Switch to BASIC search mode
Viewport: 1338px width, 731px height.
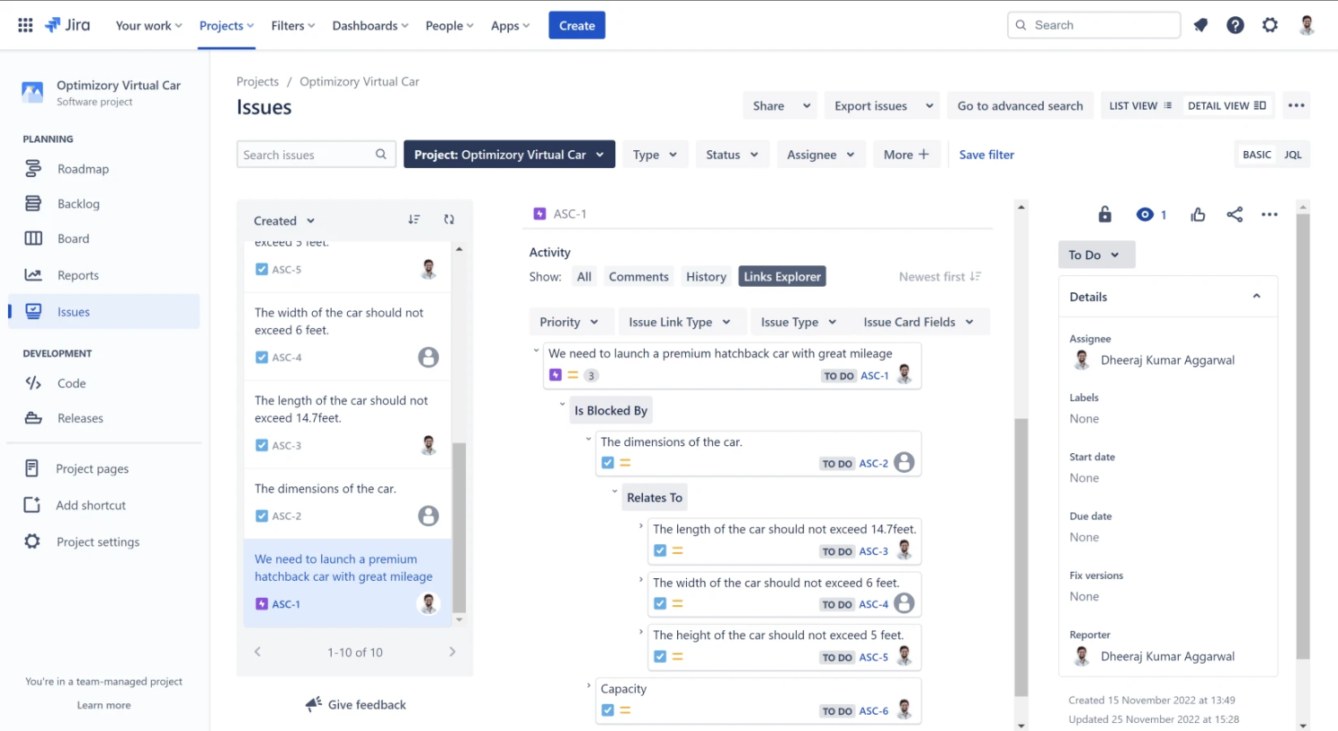[x=1256, y=155]
